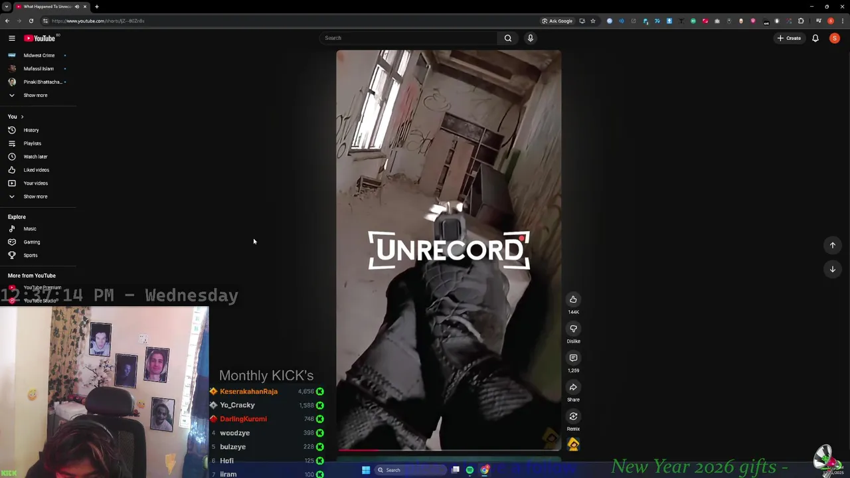The image size is (850, 478).
Task: Open Midwest Crime subscription
Action: pyautogui.click(x=38, y=55)
